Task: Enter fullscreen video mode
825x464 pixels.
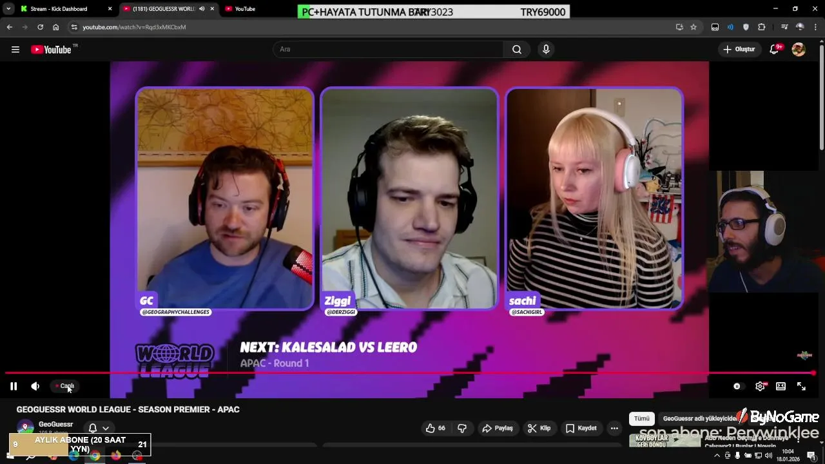Action: [801, 386]
